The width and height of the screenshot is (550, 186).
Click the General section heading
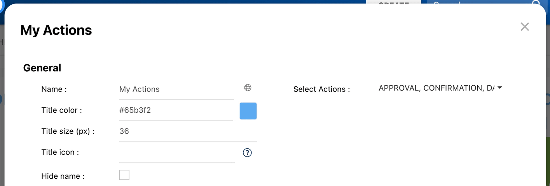pos(42,68)
